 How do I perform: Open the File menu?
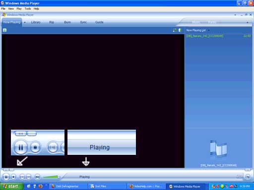point(3,8)
